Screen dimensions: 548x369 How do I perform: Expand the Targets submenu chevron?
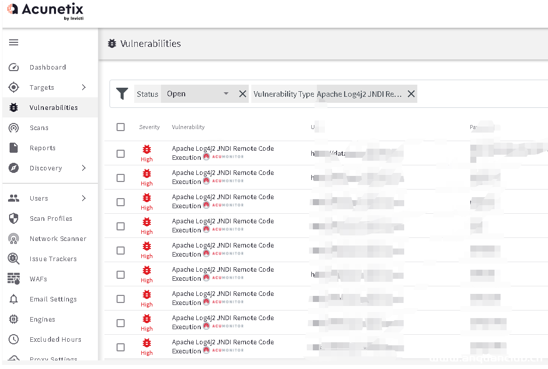pos(84,87)
